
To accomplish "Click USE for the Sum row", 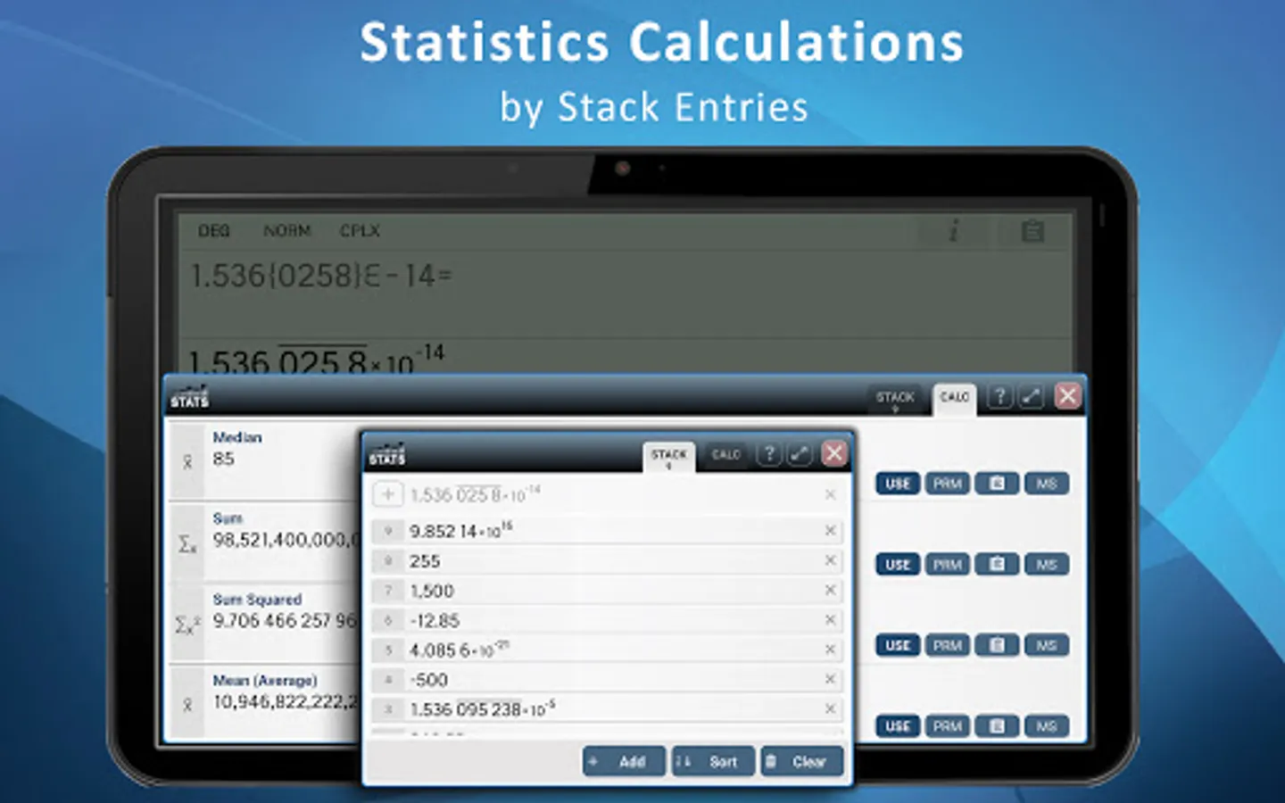I will coord(898,564).
